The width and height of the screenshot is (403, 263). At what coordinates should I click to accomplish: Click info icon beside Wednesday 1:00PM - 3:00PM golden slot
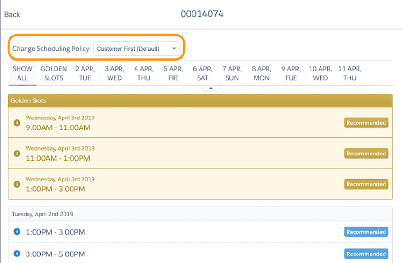[x=17, y=184]
